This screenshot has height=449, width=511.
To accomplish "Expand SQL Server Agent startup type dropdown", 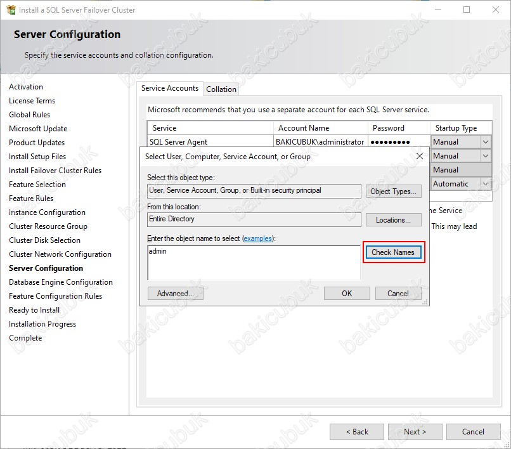I will [x=485, y=142].
